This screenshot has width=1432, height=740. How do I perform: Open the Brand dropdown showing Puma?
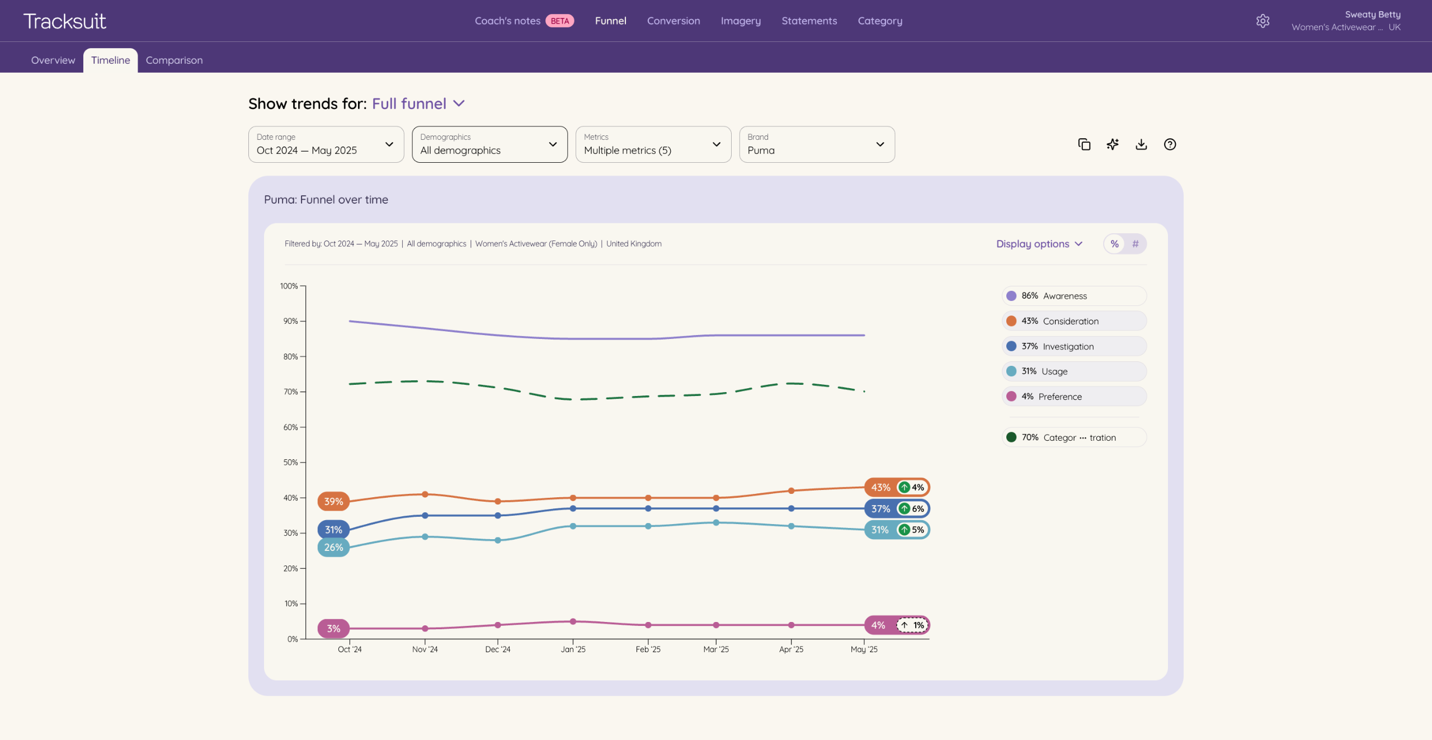(816, 144)
